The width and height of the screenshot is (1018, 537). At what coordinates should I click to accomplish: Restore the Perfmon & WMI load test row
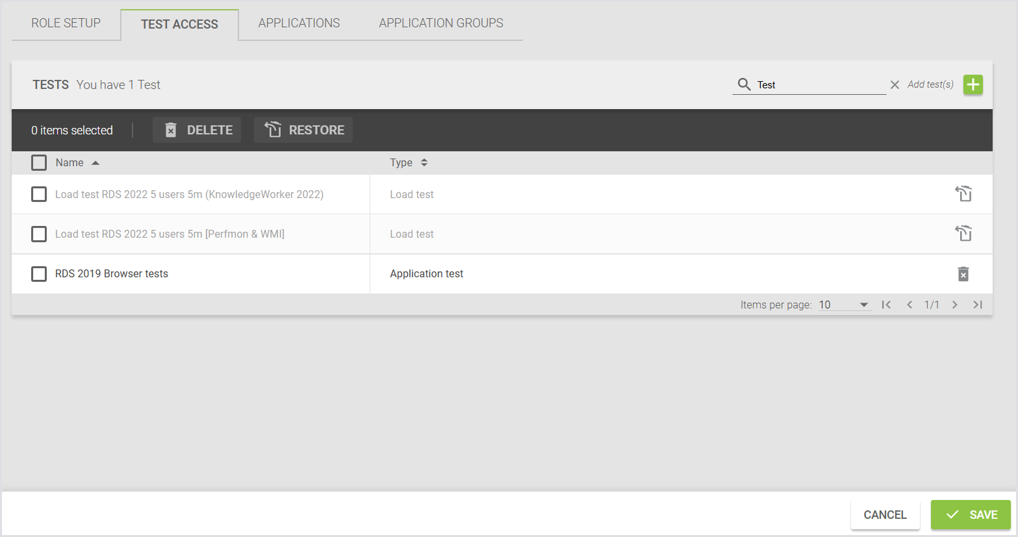963,233
